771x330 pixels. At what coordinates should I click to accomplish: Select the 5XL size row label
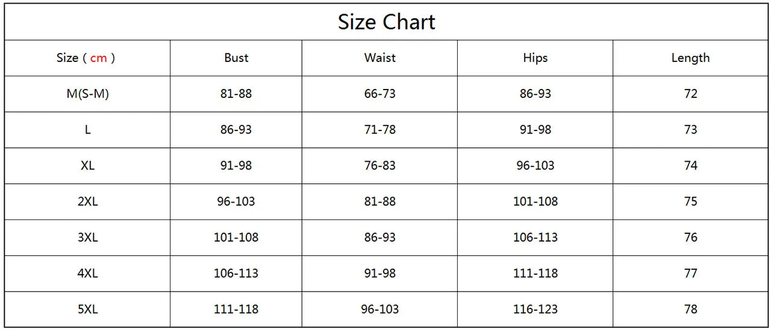point(87,309)
